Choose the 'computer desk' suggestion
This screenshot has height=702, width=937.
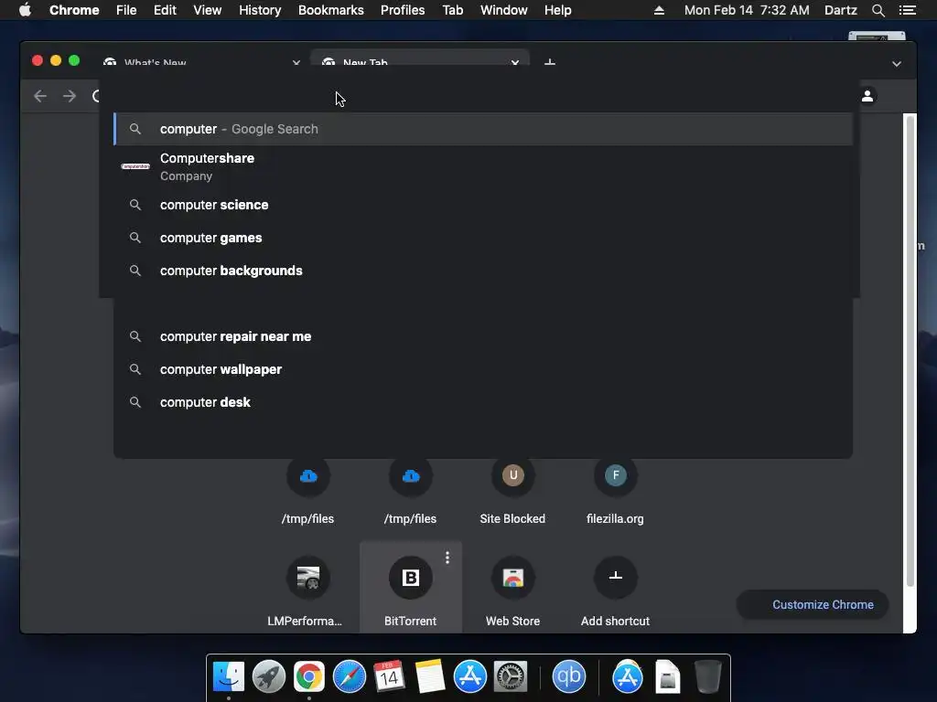(483, 402)
